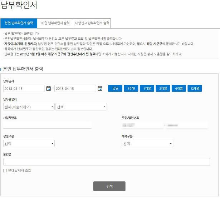Set date range to 12개월
The height and width of the screenshot is (198, 220).
click(195, 88)
